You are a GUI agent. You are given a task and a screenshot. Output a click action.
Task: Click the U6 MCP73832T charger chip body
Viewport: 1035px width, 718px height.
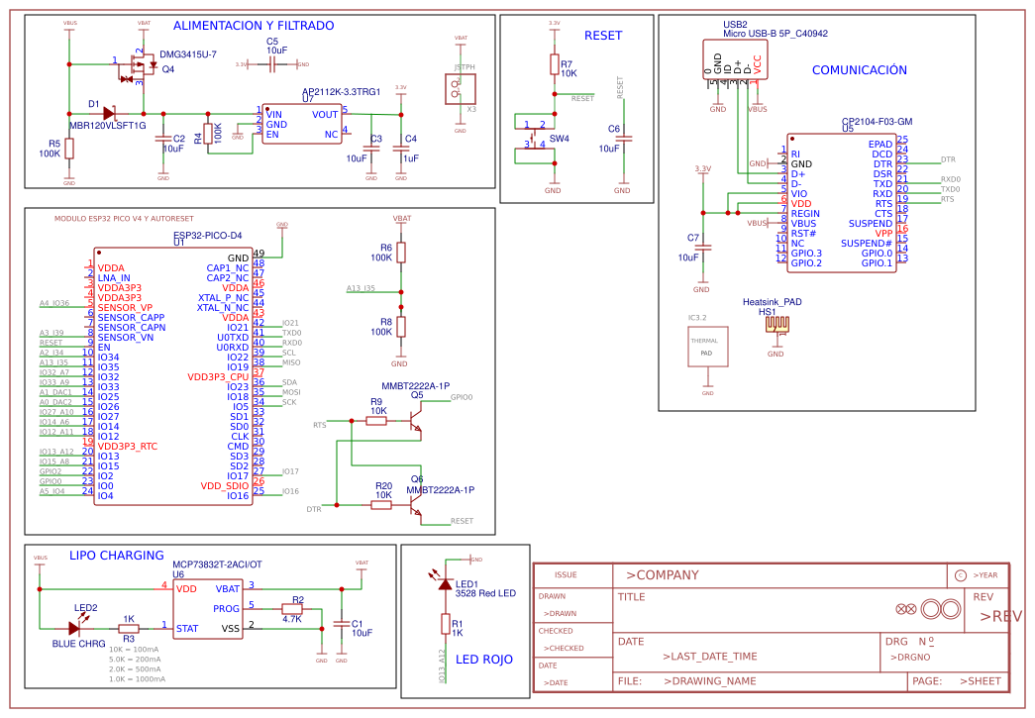point(208,609)
